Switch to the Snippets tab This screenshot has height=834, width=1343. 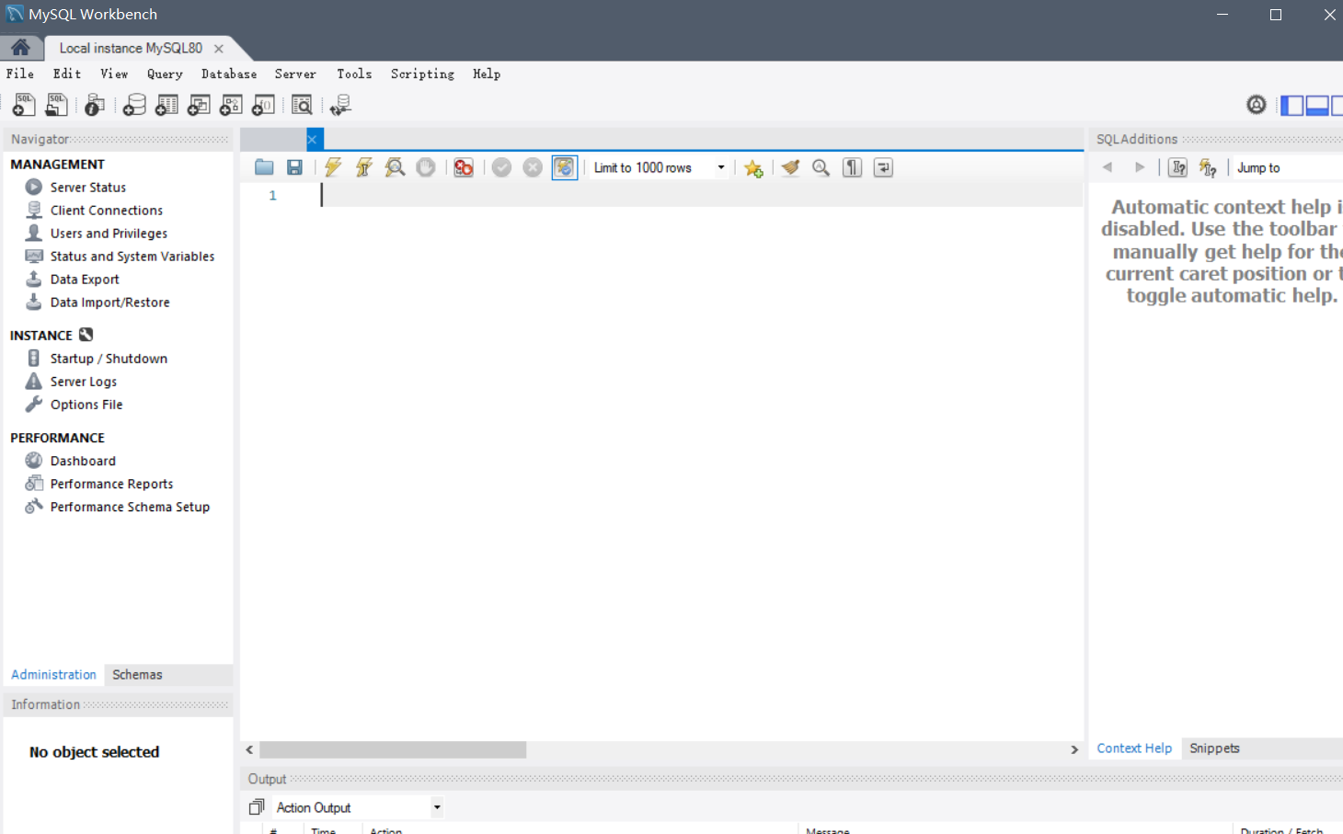pyautogui.click(x=1214, y=748)
